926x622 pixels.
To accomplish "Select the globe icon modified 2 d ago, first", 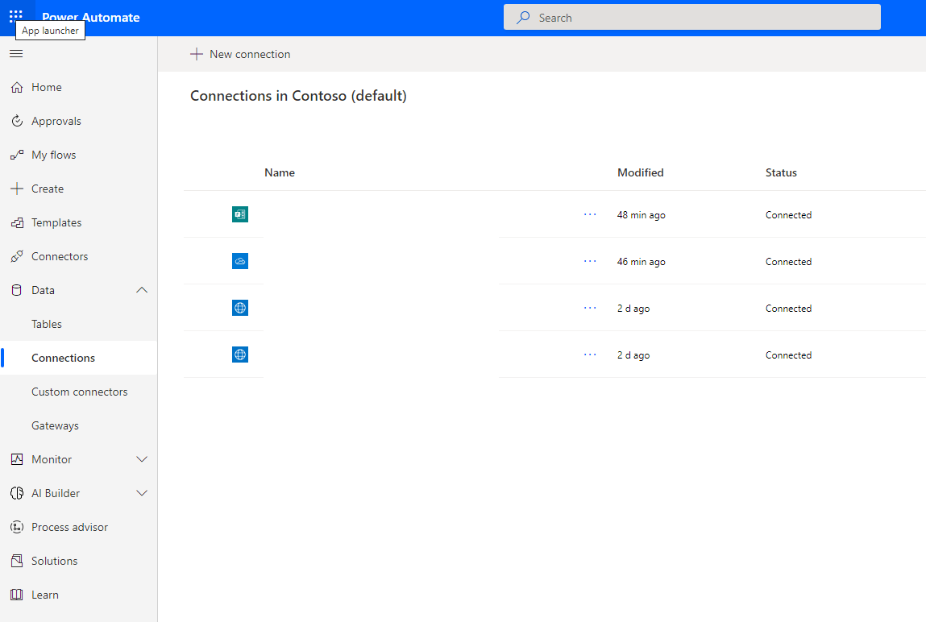I will point(240,308).
